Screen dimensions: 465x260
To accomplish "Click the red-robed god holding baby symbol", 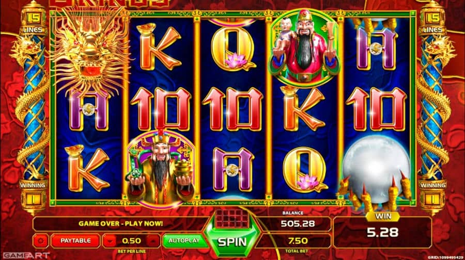I will [304, 47].
